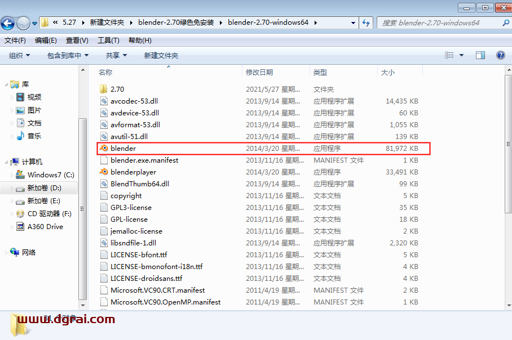Image resolution: width=512 pixels, height=340 pixels.
Task: Select the LICENSE-droidsans.ttf file
Action: coord(146,279)
